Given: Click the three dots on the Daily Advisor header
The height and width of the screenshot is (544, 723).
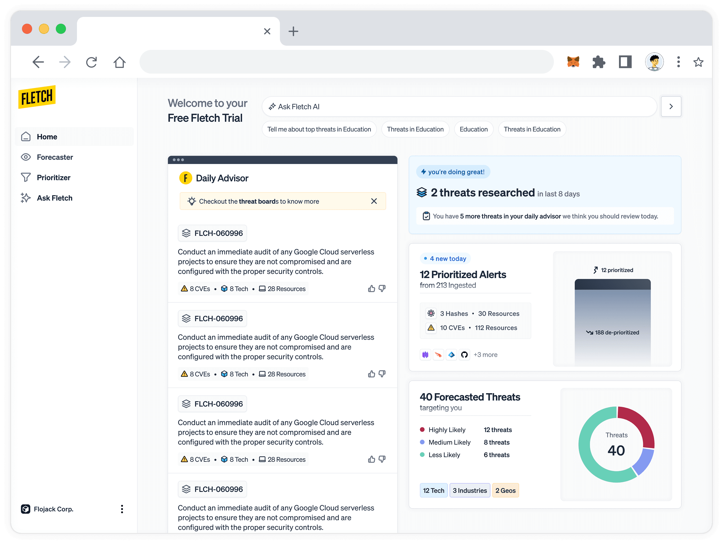Looking at the screenshot, I should (x=178, y=160).
